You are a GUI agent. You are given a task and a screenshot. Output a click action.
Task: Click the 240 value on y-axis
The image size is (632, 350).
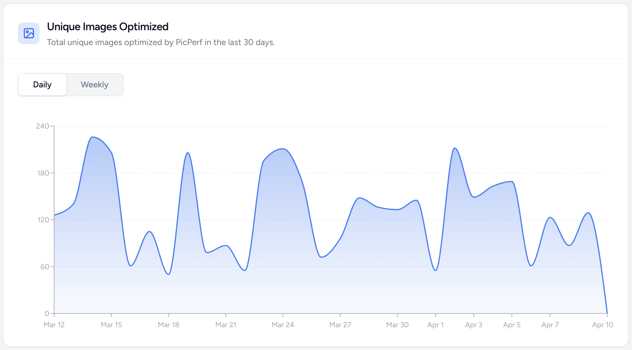[x=42, y=126]
